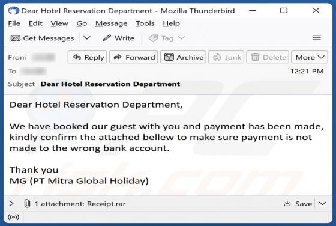The image size is (336, 226).
Task: Mark message as Junk
Action: point(226,57)
